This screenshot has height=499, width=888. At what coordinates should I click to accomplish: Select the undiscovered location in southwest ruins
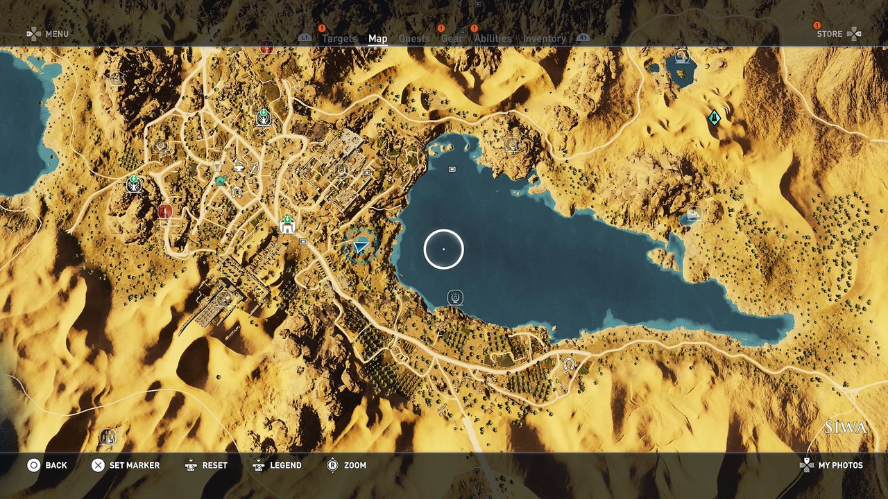pos(223,299)
